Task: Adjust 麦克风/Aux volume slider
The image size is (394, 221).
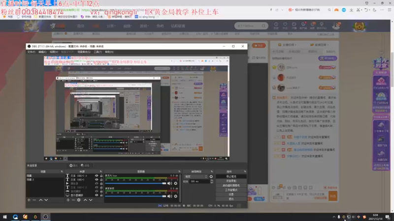Action: click(136, 183)
